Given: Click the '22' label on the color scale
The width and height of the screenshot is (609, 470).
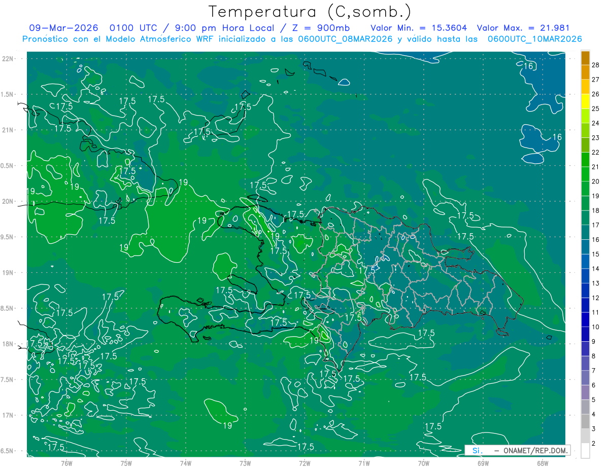Looking at the screenshot, I should (x=596, y=152).
